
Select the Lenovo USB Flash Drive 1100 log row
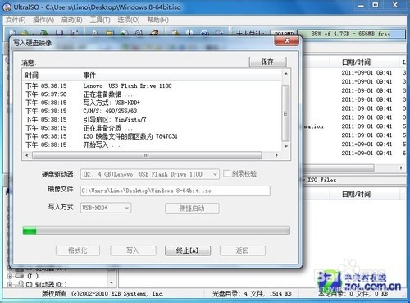tap(152, 86)
